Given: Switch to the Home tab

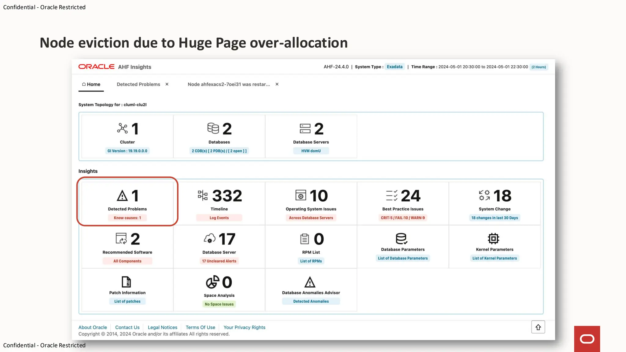Looking at the screenshot, I should click(91, 84).
